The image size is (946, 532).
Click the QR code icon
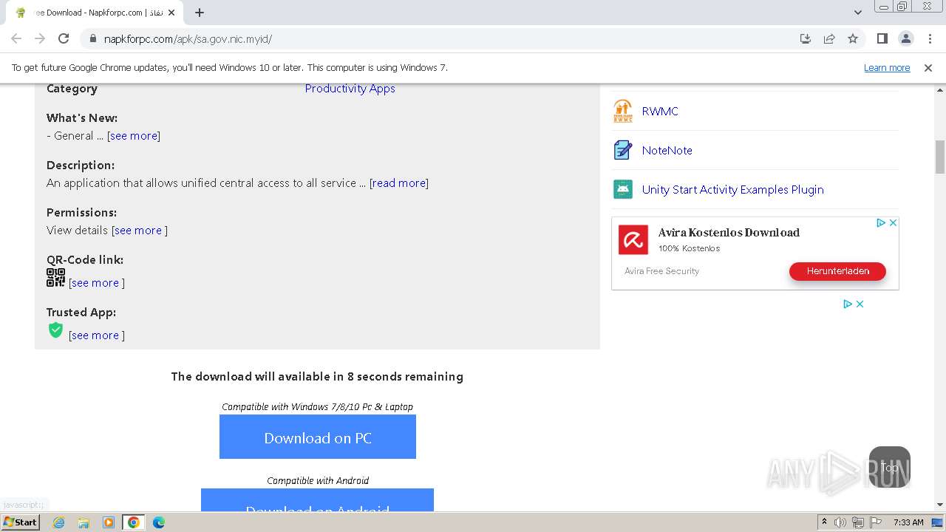(55, 278)
